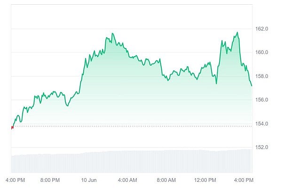
Task: Click the 152.0 price axis label
Action: pos(262,147)
